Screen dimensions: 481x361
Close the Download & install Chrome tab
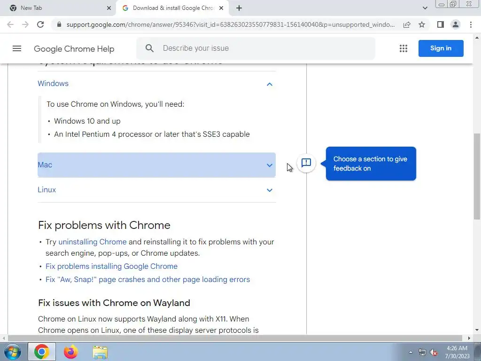(221, 8)
